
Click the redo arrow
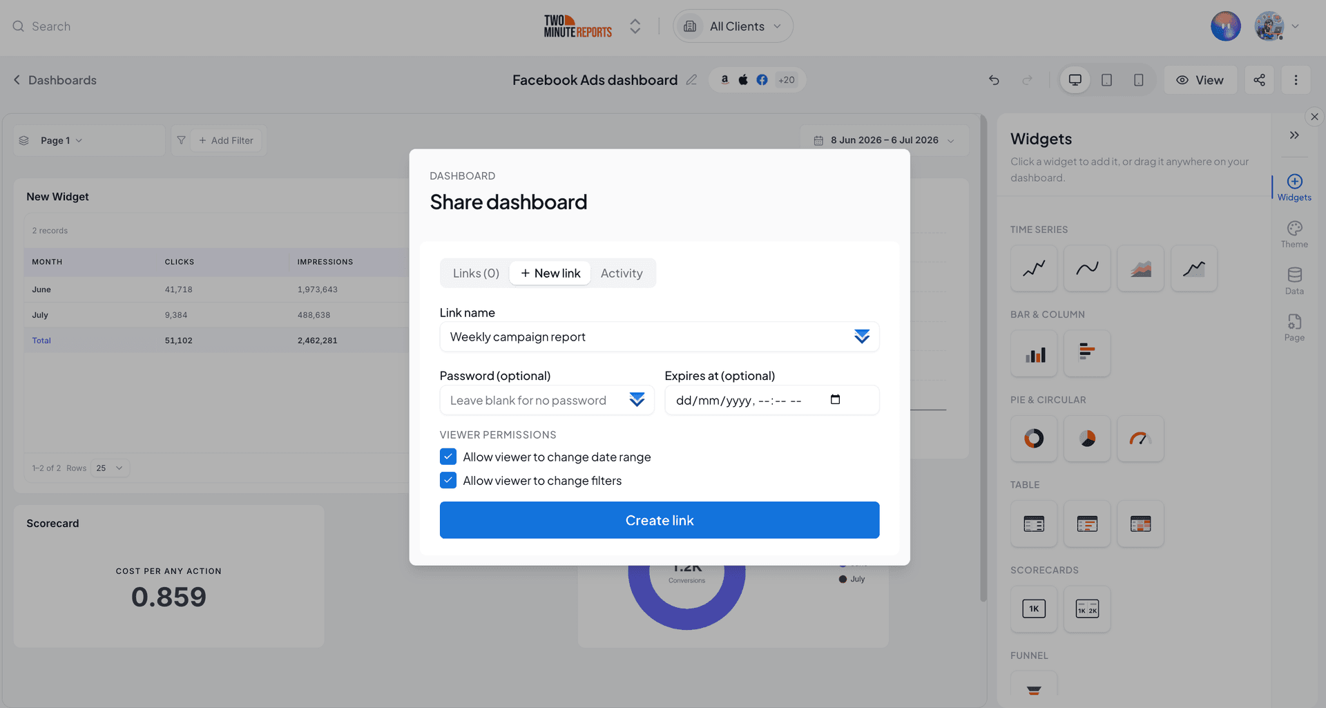[x=1027, y=80]
